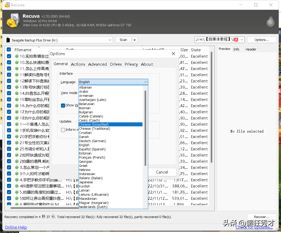Uncheck the file 5如何让养出高权重抖音
281x233 pixels.
(x=9, y=198)
